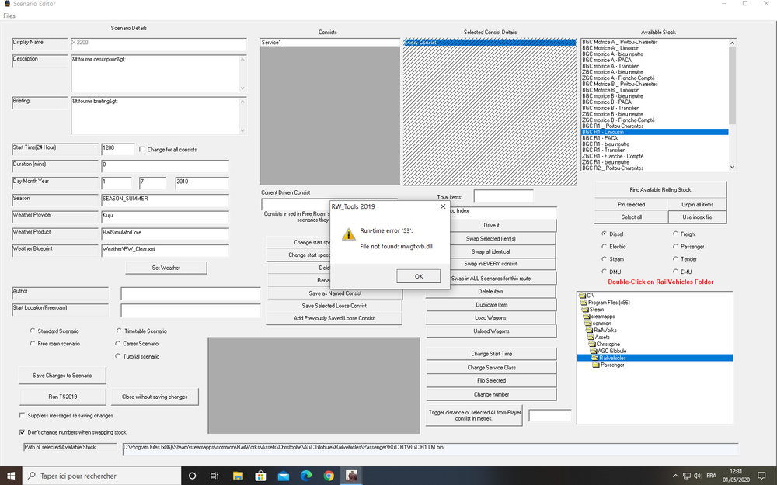
Task: Click the Christophe folder icon in the tree
Action: point(592,343)
